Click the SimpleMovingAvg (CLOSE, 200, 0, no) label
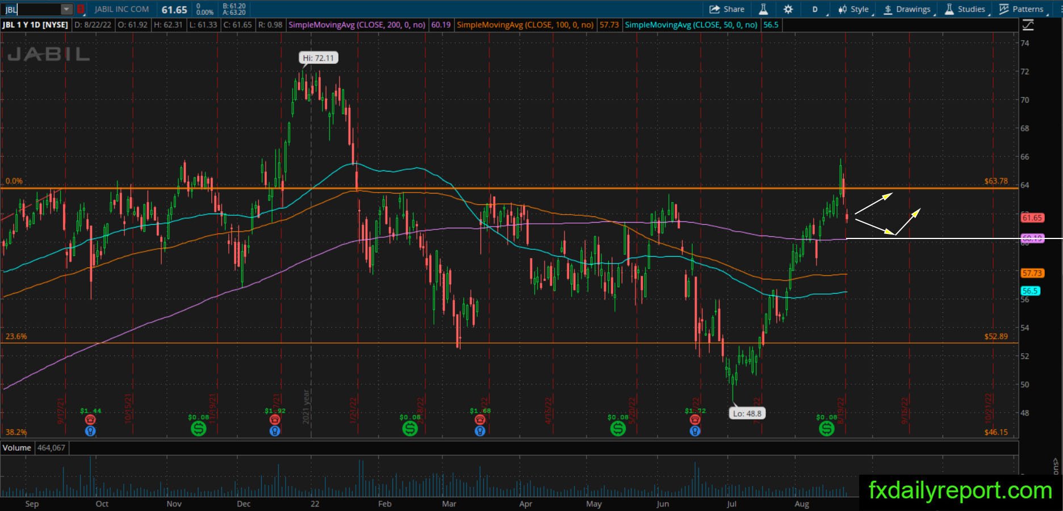Screen dimensions: 1063x511 (357, 25)
